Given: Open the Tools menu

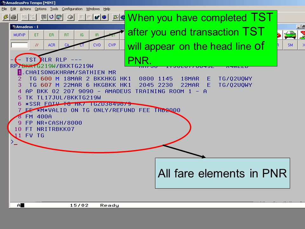Looking at the screenshot, I should pyautogui.click(x=54, y=9).
